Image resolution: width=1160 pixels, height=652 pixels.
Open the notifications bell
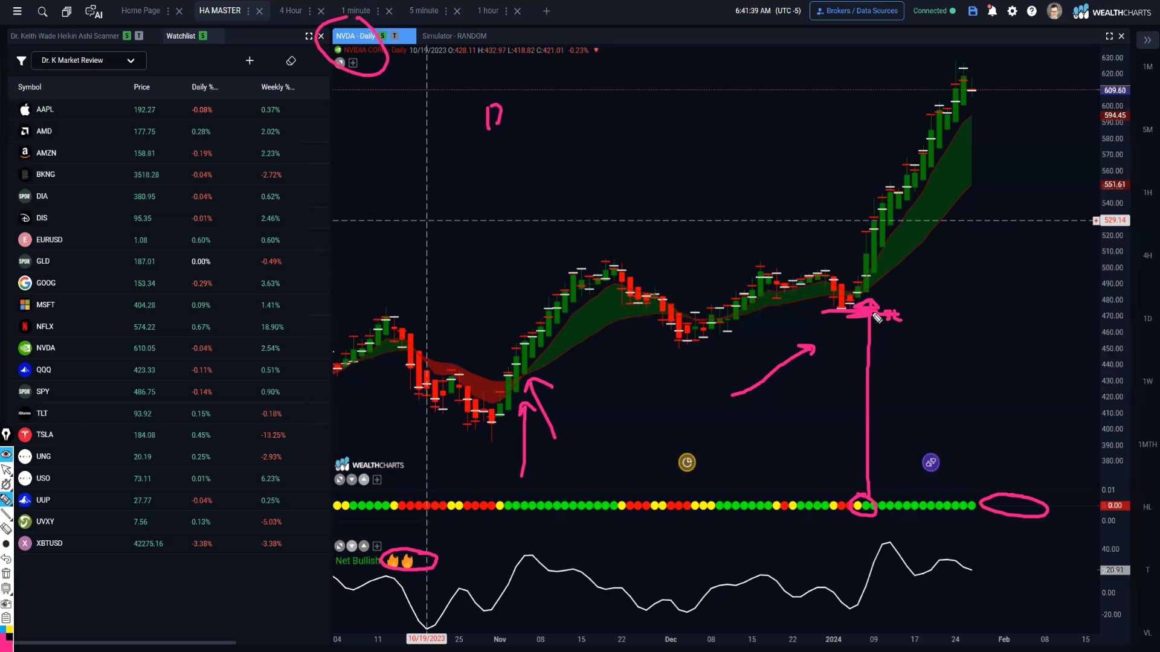[992, 11]
